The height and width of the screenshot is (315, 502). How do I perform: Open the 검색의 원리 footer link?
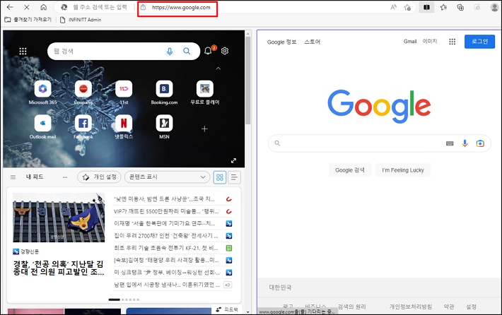pyautogui.click(x=352, y=307)
